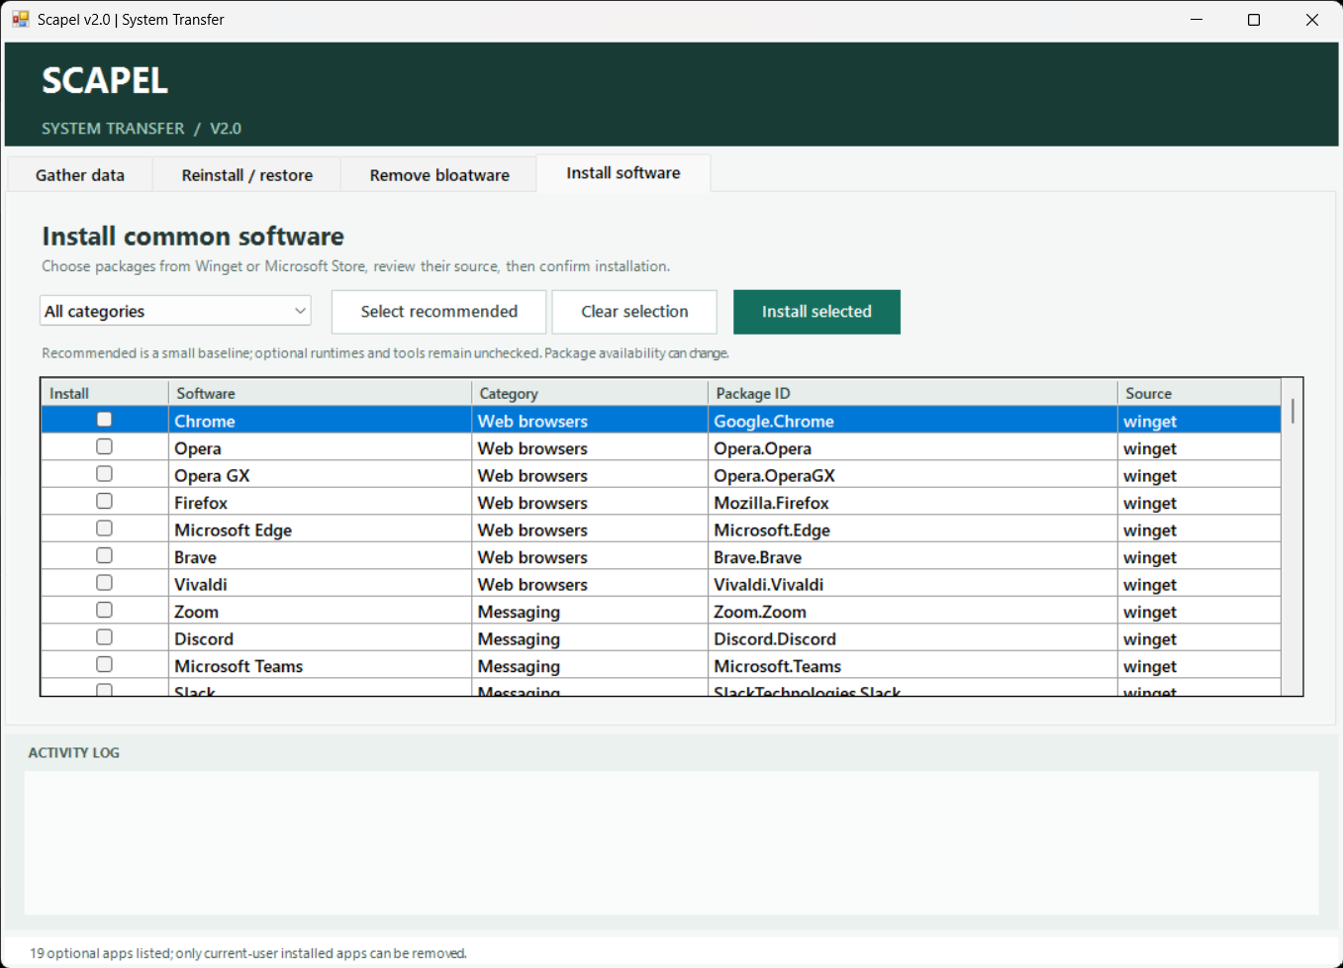The width and height of the screenshot is (1343, 968).
Task: Select the Microsoft Teams software name
Action: pos(320,666)
